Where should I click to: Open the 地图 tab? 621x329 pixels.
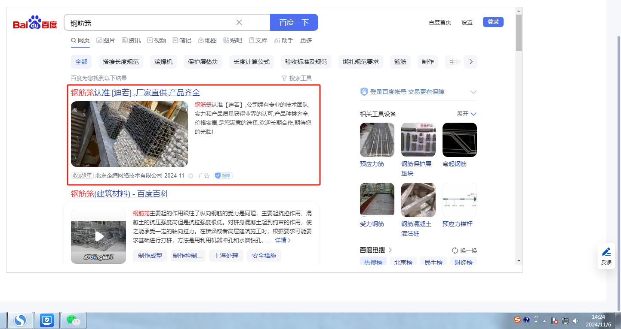tap(207, 40)
